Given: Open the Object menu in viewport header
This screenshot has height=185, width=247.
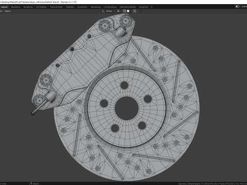Looking at the screenshot, I should (8, 11).
